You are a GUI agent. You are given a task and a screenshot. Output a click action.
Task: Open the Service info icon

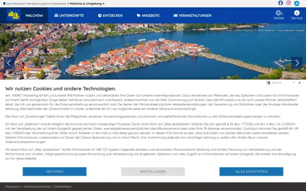[x=297, y=15]
